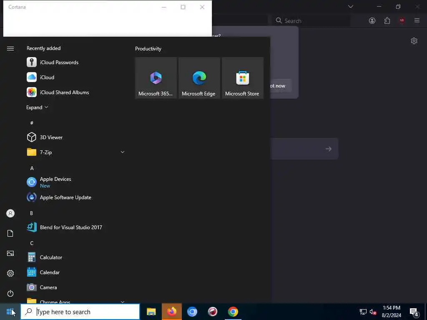Open the Firefox account icon
This screenshot has width=427, height=320.
tap(372, 20)
